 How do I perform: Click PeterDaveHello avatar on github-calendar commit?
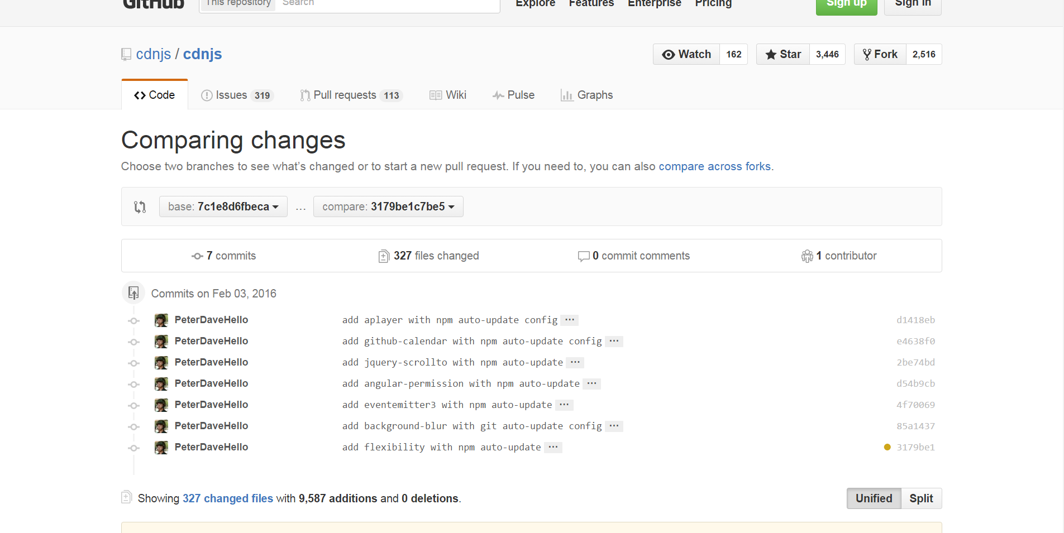pyautogui.click(x=161, y=341)
